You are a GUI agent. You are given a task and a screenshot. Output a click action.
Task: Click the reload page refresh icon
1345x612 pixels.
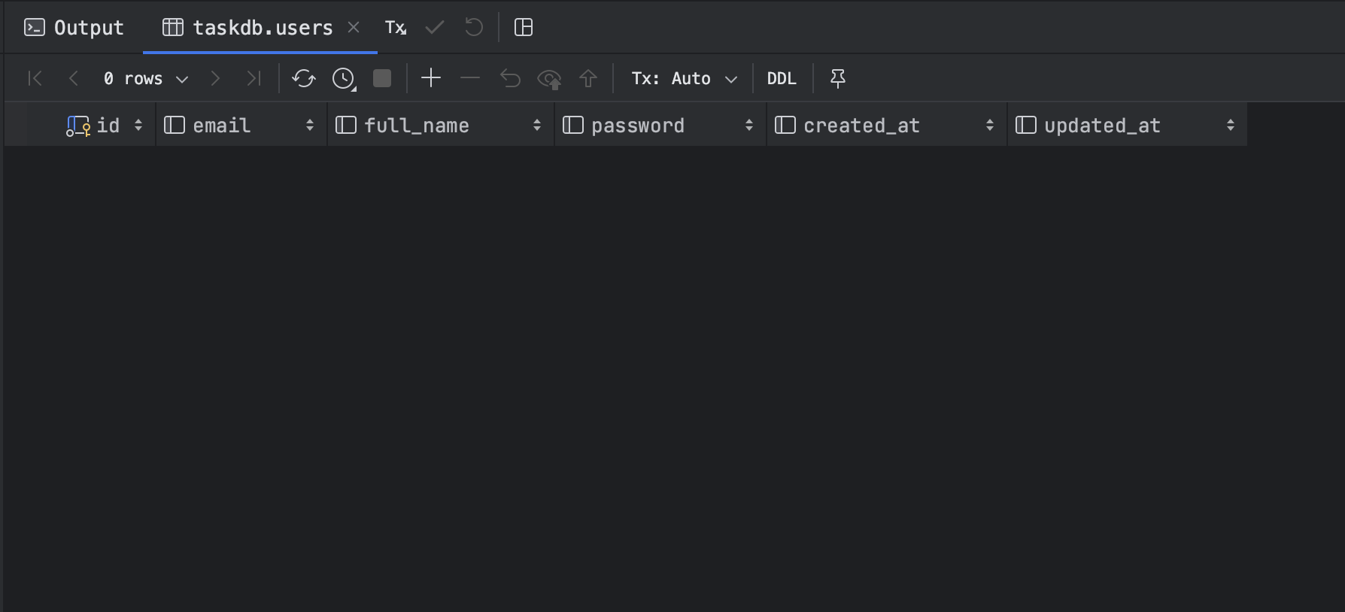click(304, 78)
